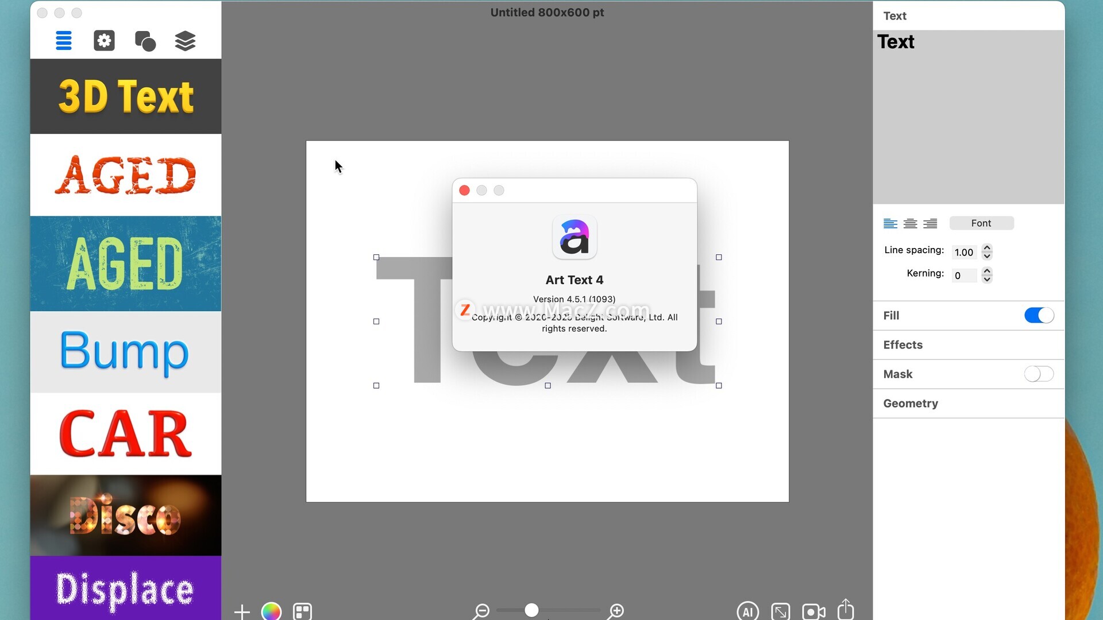
Task: Center align the text
Action: click(x=910, y=223)
